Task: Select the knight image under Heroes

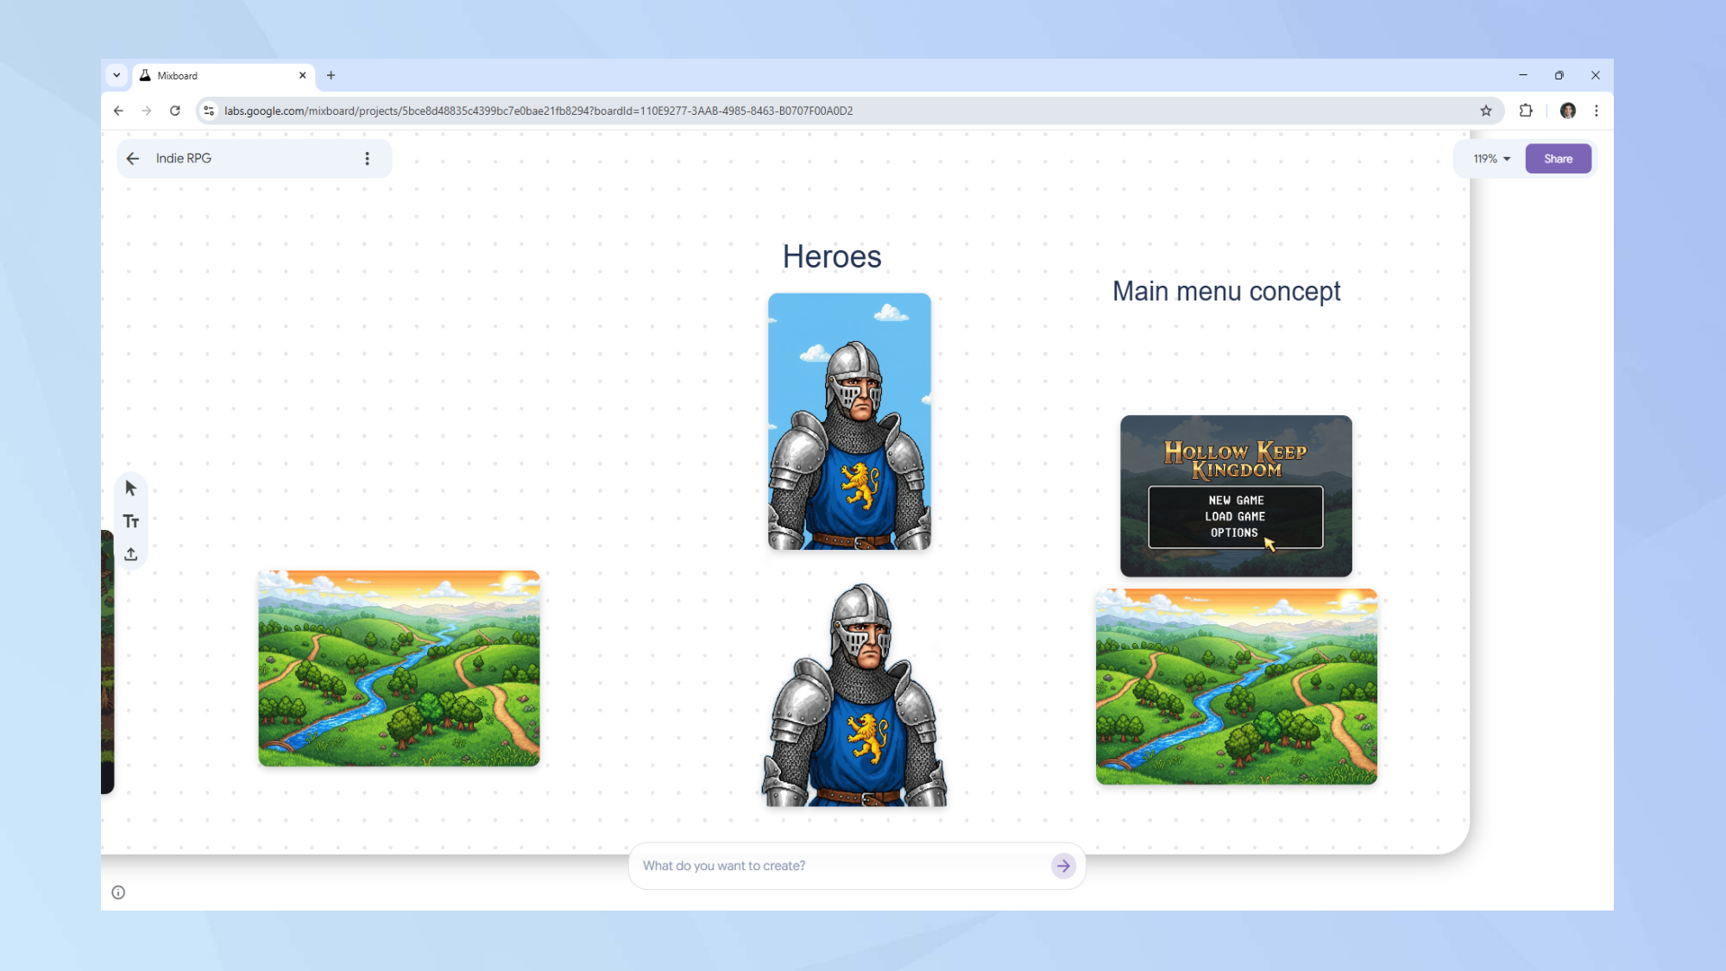Action: [x=849, y=421]
